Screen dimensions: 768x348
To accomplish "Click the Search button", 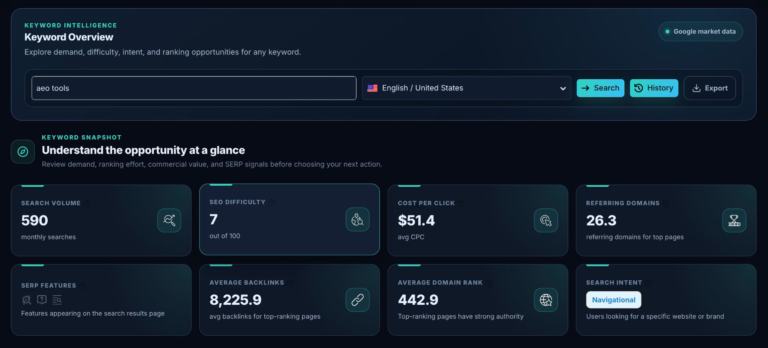I will [600, 88].
